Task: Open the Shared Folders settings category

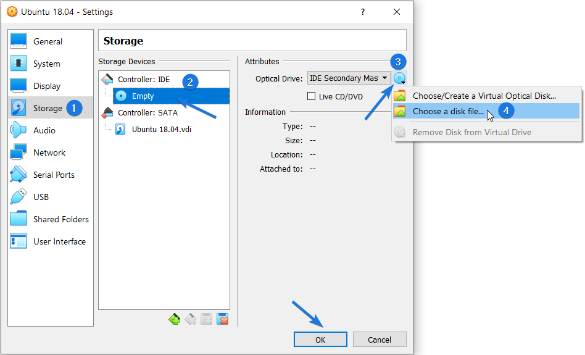Action: click(51, 219)
